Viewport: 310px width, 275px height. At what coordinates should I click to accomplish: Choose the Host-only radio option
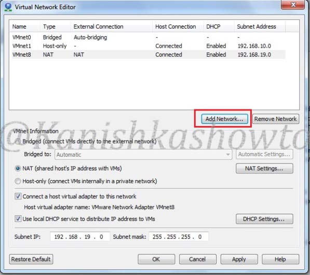[18, 181]
